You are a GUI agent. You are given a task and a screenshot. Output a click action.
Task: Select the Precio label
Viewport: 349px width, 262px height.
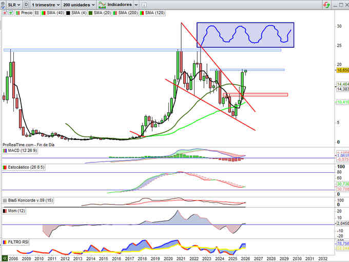pos(25,12)
